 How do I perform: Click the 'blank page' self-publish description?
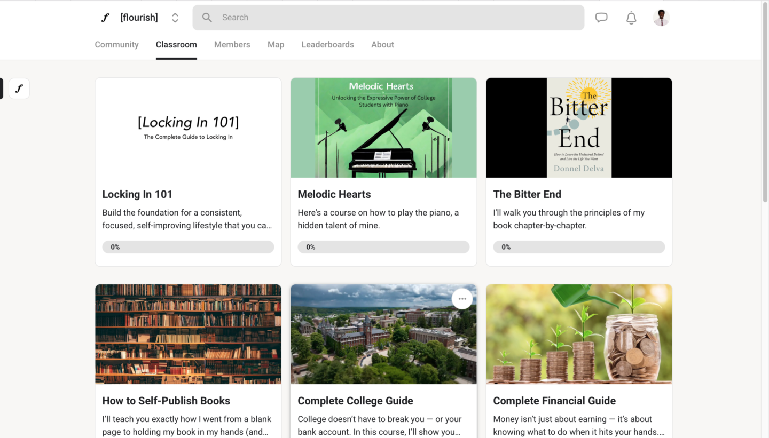click(x=187, y=426)
